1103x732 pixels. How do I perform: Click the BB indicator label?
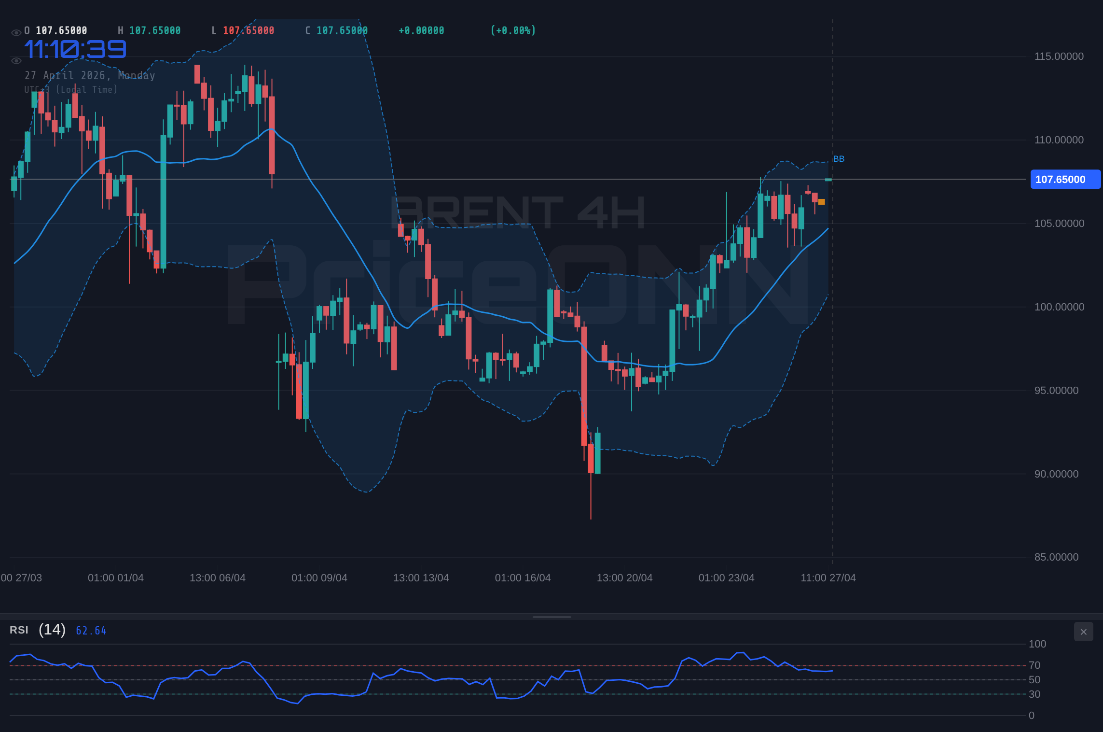[x=839, y=159]
